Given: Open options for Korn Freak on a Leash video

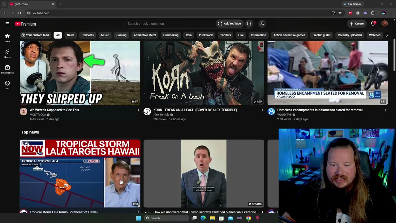Looking at the screenshot, I should pos(262,111).
